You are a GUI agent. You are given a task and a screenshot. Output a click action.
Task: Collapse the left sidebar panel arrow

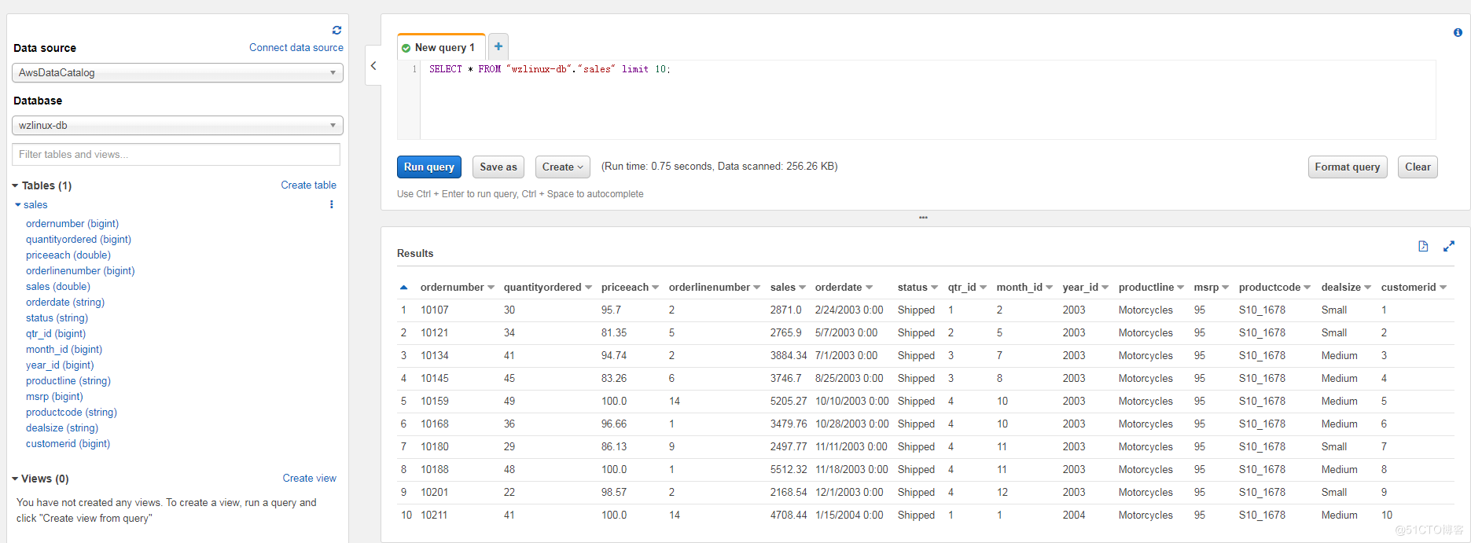click(373, 66)
